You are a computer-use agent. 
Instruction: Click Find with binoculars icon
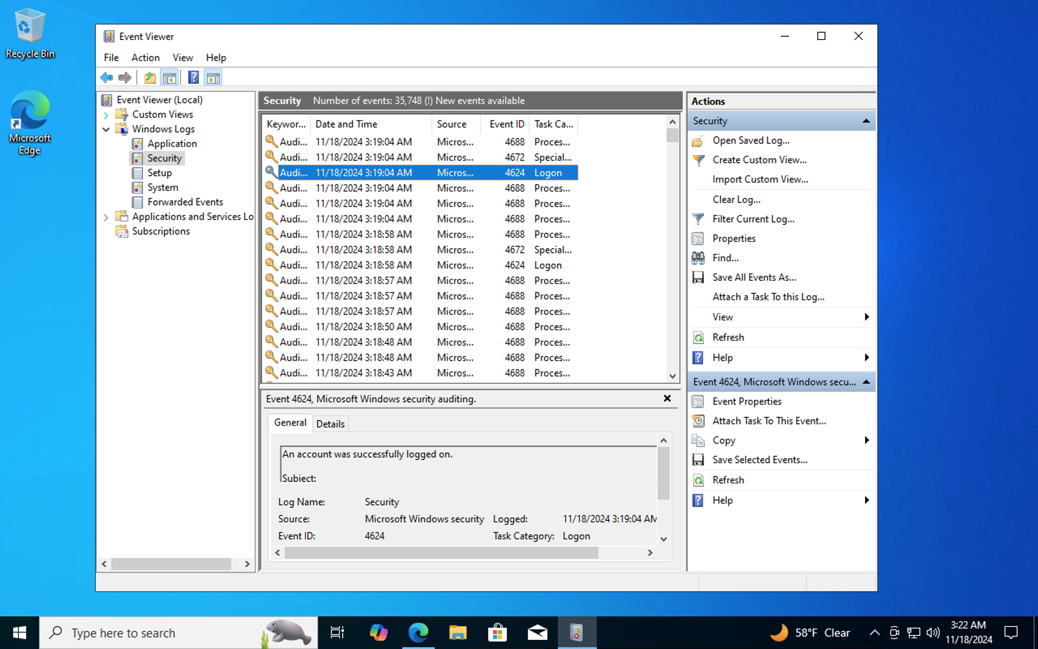[725, 258]
